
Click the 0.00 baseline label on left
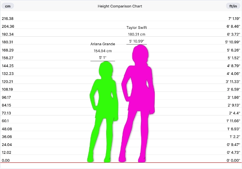5,160
